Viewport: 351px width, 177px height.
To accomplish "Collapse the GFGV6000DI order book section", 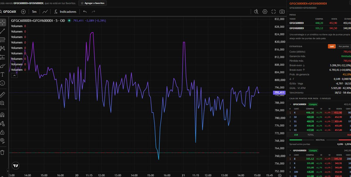I will point(290,151).
